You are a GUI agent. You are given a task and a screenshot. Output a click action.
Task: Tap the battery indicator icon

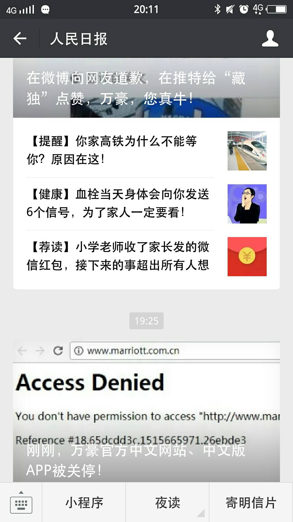coord(277,9)
